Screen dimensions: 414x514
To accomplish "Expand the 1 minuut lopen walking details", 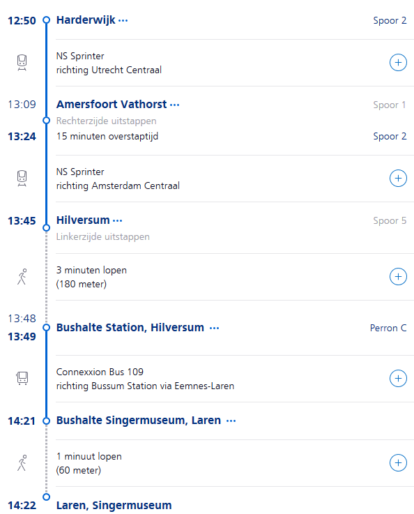I will pyautogui.click(x=398, y=463).
